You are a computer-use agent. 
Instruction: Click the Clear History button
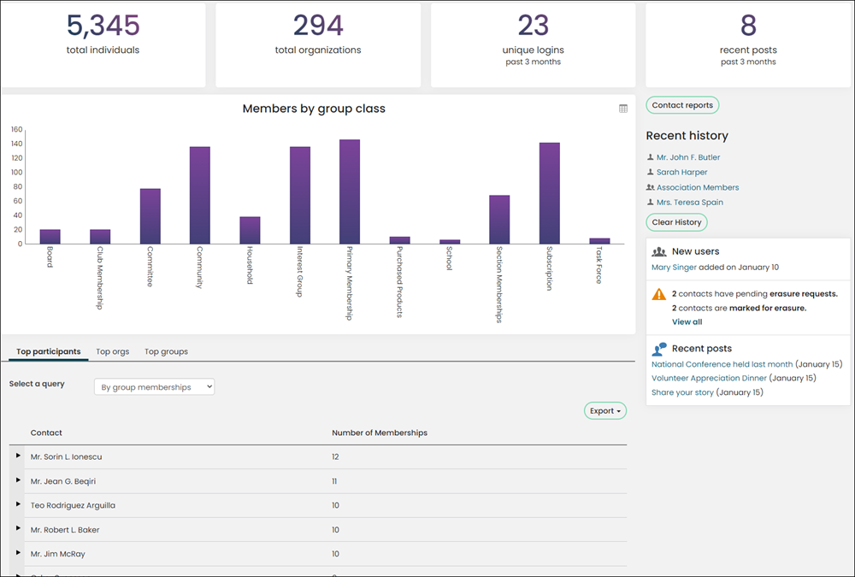676,222
